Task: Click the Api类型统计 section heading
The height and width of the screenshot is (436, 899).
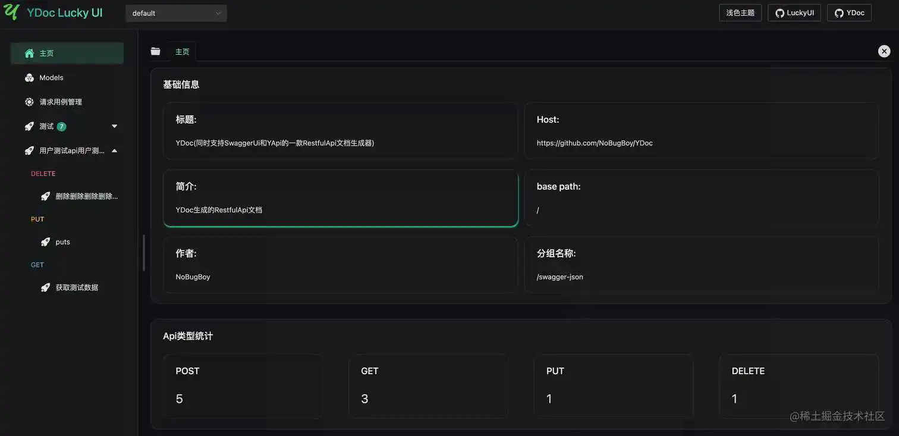Action: click(x=188, y=336)
